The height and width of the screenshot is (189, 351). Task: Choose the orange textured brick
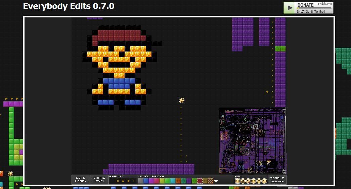pos(178,181)
